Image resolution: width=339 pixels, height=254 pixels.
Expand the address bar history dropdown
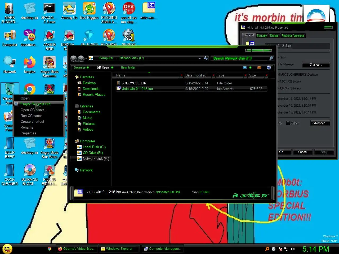pyautogui.click(x=200, y=58)
